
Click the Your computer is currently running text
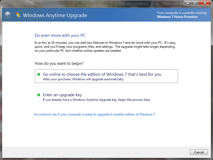182,13
